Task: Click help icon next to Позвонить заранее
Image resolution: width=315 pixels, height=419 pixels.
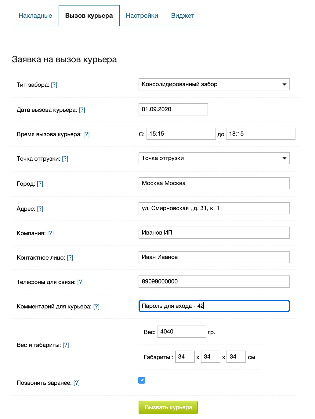Action: [x=76, y=383]
